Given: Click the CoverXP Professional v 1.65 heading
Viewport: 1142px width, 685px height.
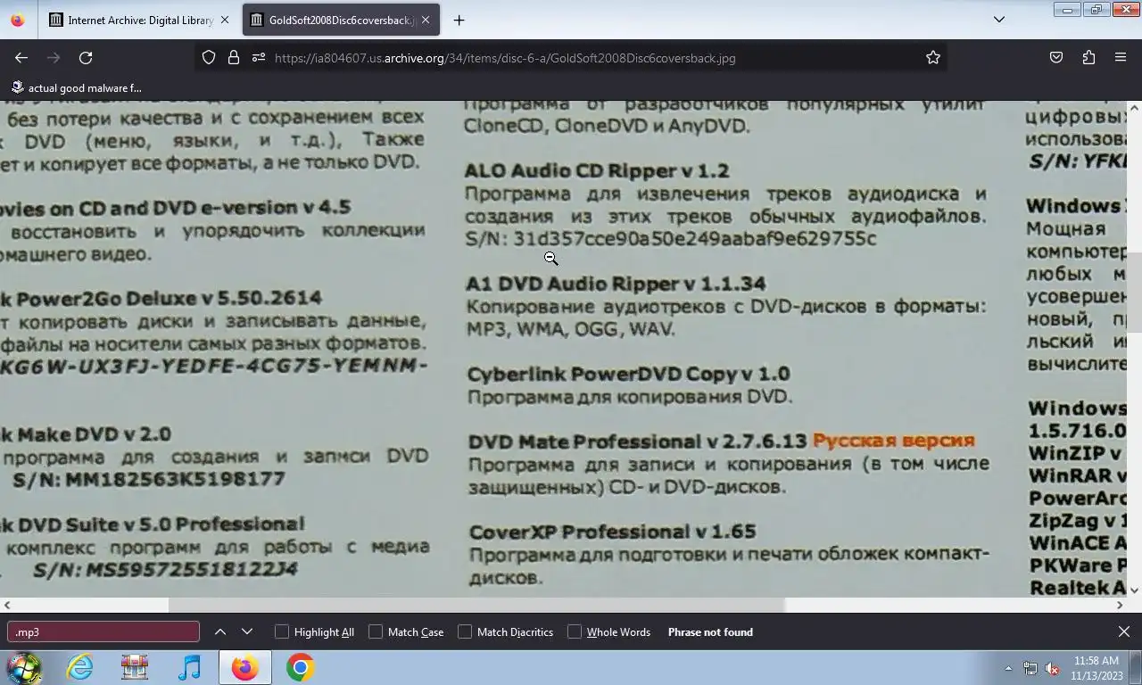Looking at the screenshot, I should pyautogui.click(x=612, y=532).
